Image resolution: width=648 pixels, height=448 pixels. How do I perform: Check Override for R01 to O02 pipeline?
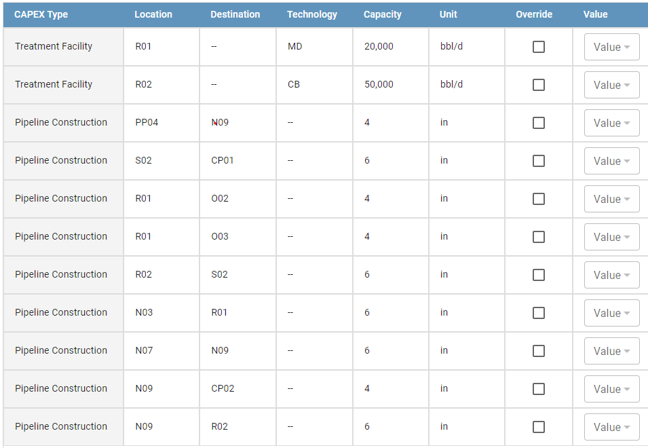click(539, 199)
